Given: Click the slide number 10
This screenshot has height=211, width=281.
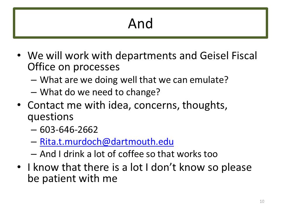Looking at the screenshot, I should pyautogui.click(x=262, y=201).
